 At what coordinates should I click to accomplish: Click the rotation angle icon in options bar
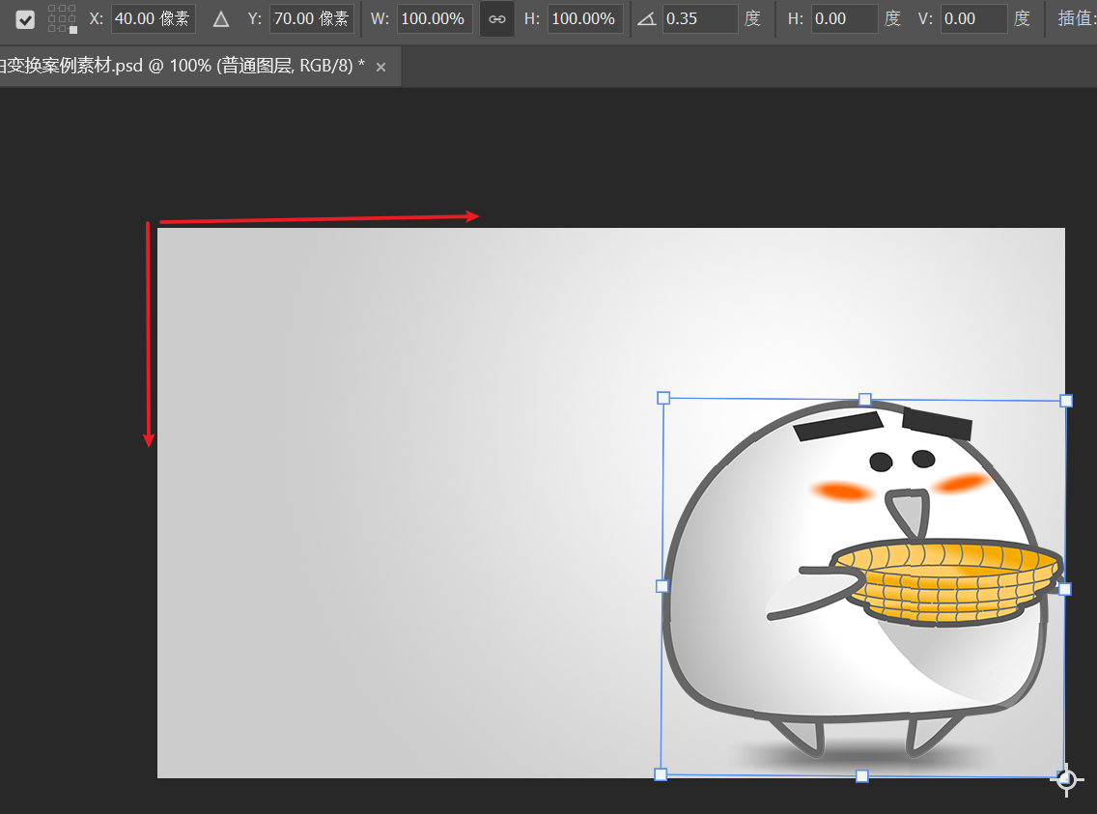click(x=647, y=18)
